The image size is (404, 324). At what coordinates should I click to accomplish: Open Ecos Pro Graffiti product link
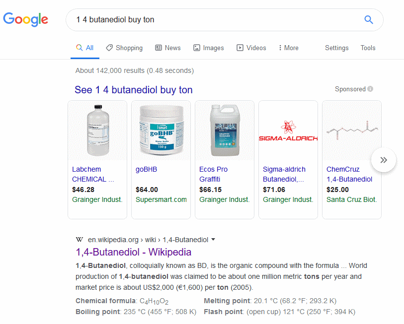click(213, 174)
